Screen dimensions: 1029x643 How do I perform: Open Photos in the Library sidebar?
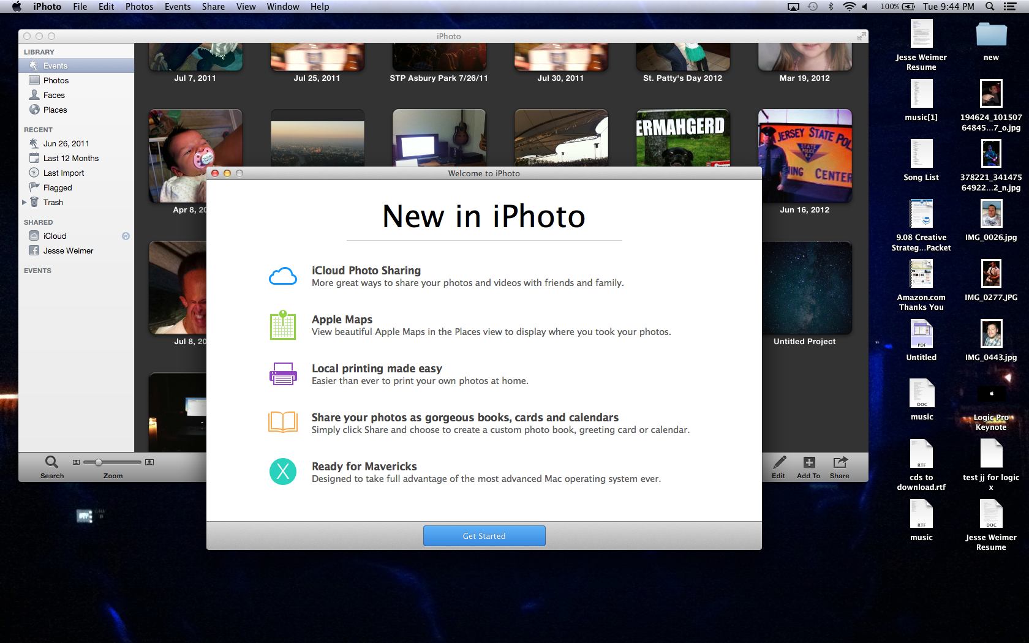click(x=76, y=80)
